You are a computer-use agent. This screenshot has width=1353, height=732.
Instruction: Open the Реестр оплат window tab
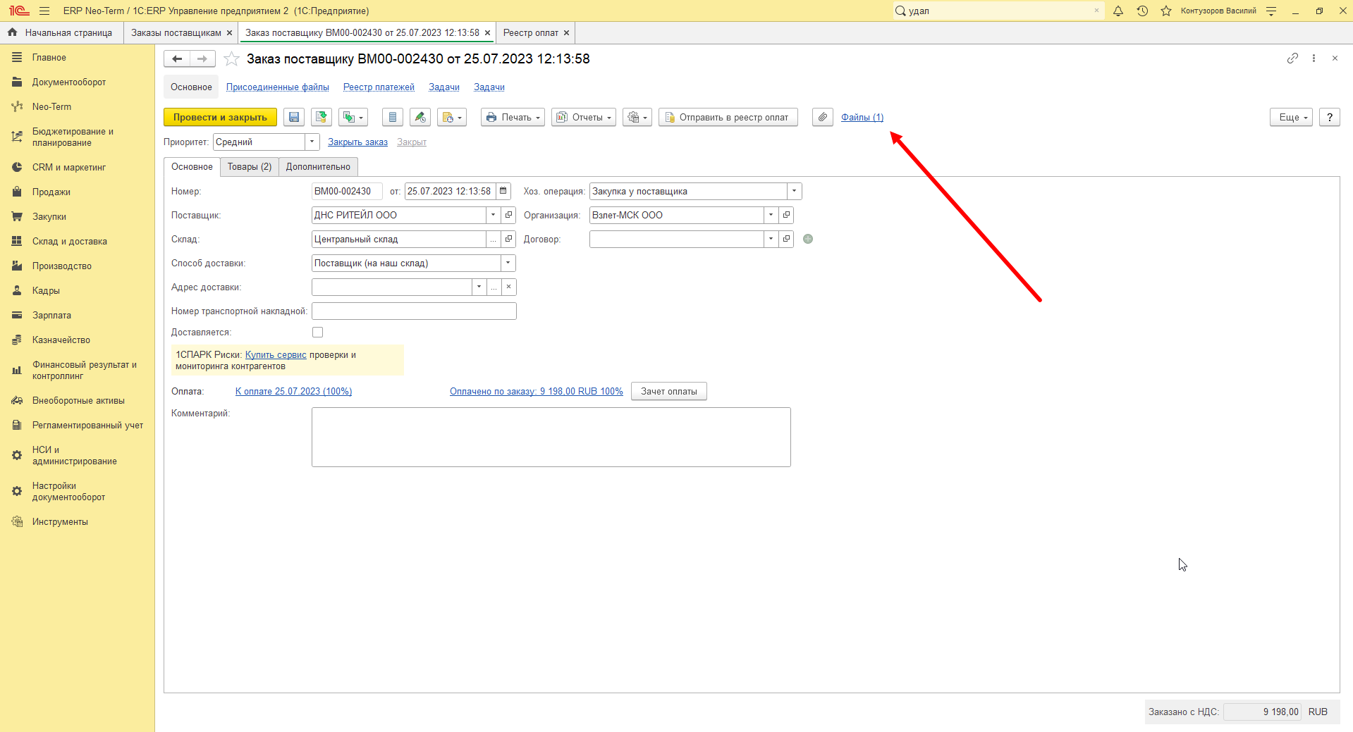(x=531, y=33)
